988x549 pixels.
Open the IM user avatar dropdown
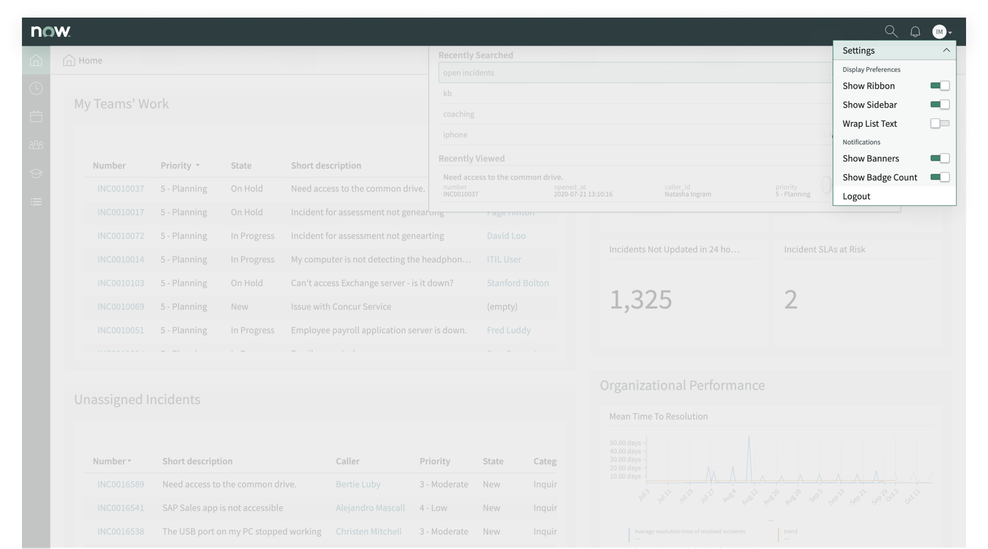pos(941,32)
